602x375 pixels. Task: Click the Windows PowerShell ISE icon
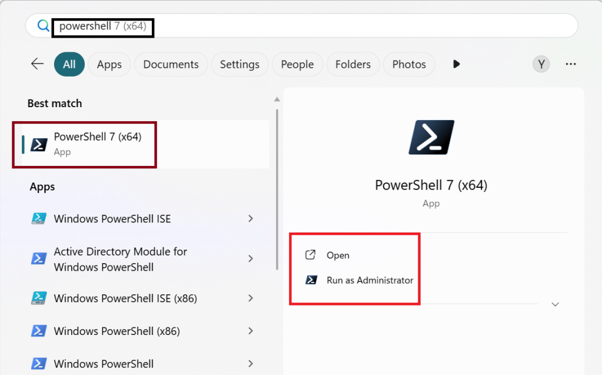click(x=39, y=218)
